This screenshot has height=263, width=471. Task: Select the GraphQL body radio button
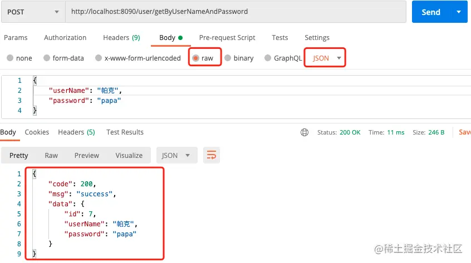pos(268,58)
